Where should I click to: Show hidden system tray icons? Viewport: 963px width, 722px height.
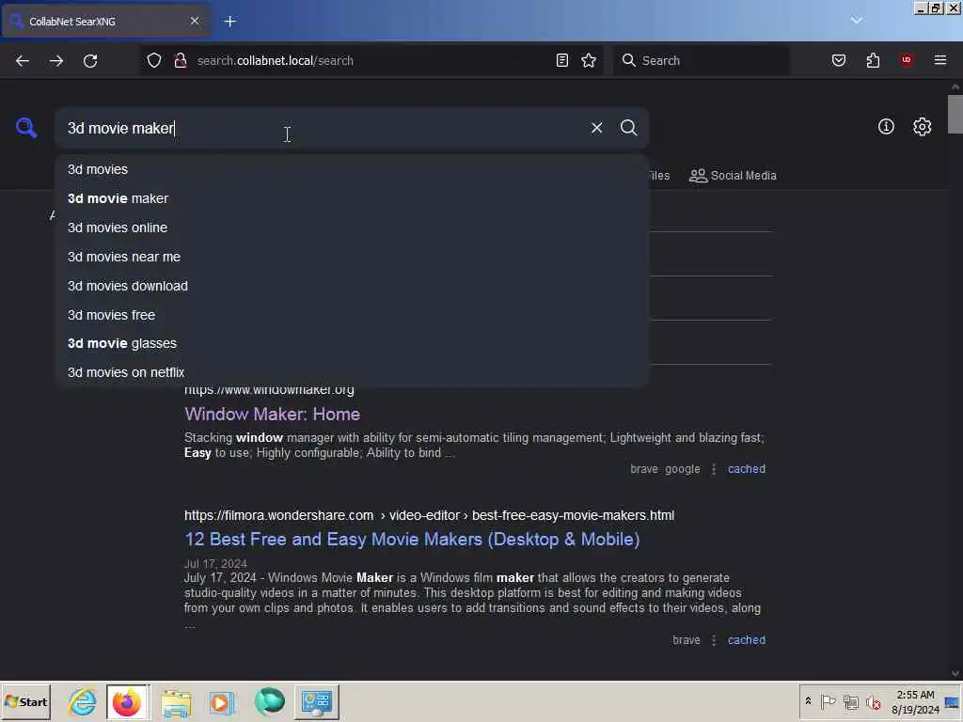(x=808, y=701)
